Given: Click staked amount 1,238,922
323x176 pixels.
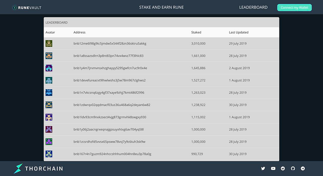Looking at the screenshot, I should tap(198, 105).
